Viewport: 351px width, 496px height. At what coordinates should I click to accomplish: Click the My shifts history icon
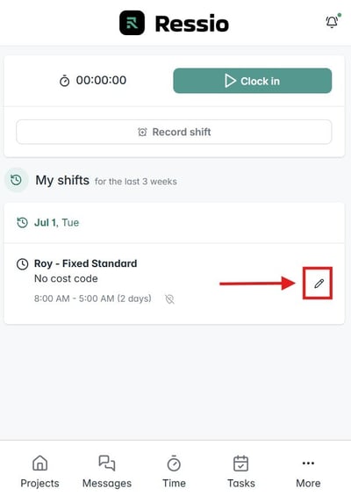(x=16, y=180)
